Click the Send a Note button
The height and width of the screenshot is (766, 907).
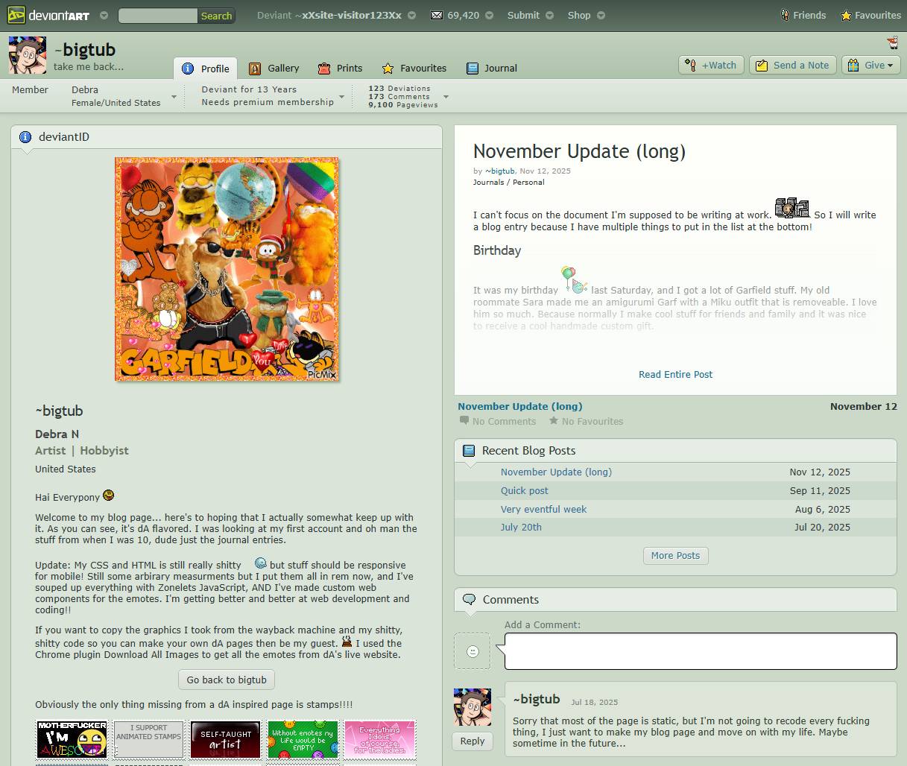[793, 65]
